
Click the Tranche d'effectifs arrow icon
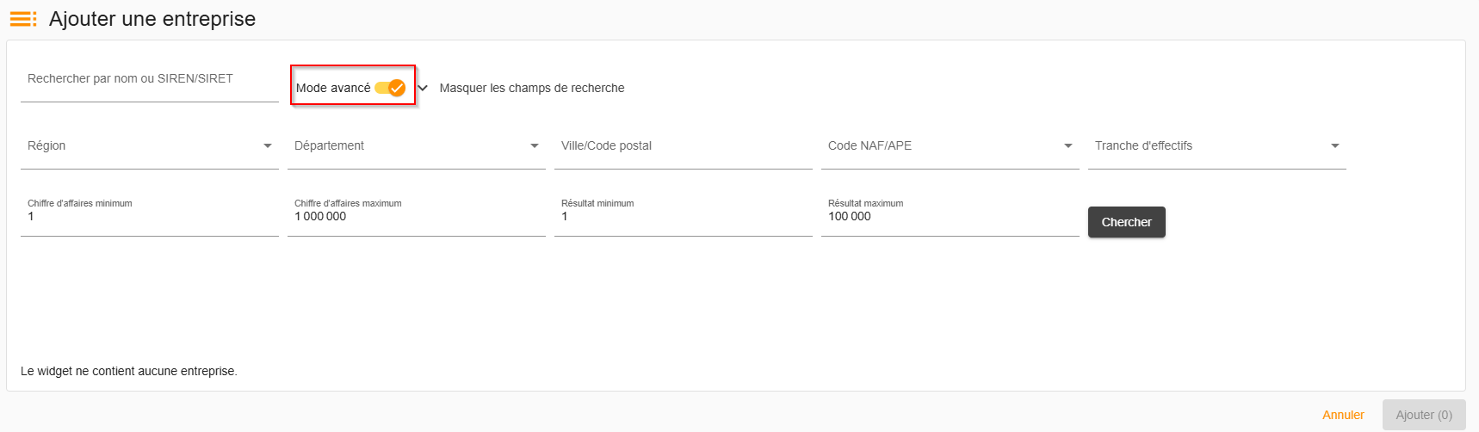click(x=1335, y=146)
